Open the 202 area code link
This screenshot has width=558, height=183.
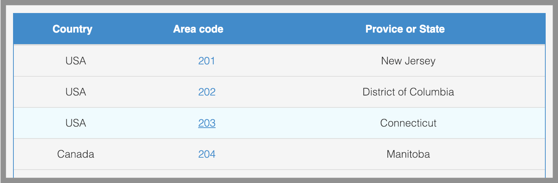click(207, 92)
